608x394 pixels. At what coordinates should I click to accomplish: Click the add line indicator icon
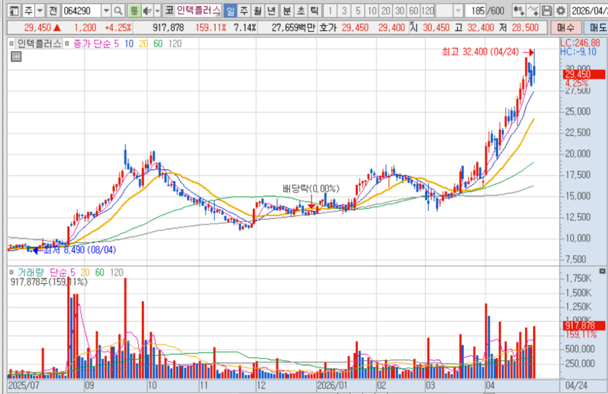tap(533, 11)
